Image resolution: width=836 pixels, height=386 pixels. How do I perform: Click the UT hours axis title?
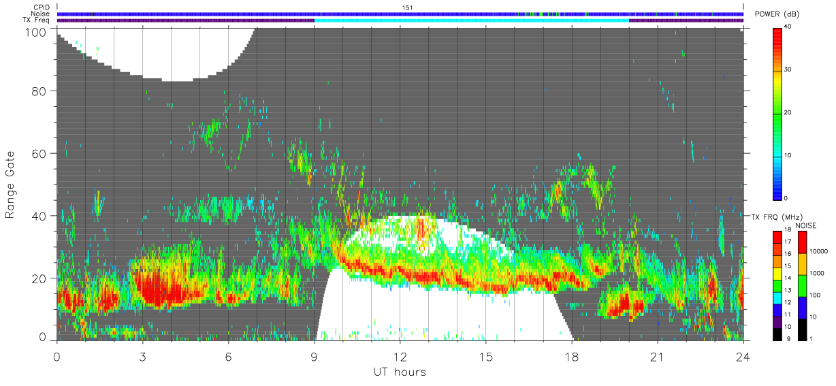pos(400,372)
